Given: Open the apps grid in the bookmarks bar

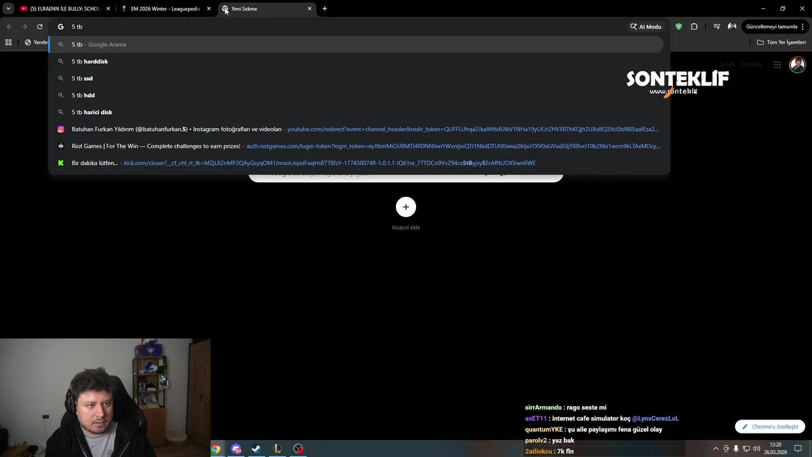Looking at the screenshot, I should 8,43.
